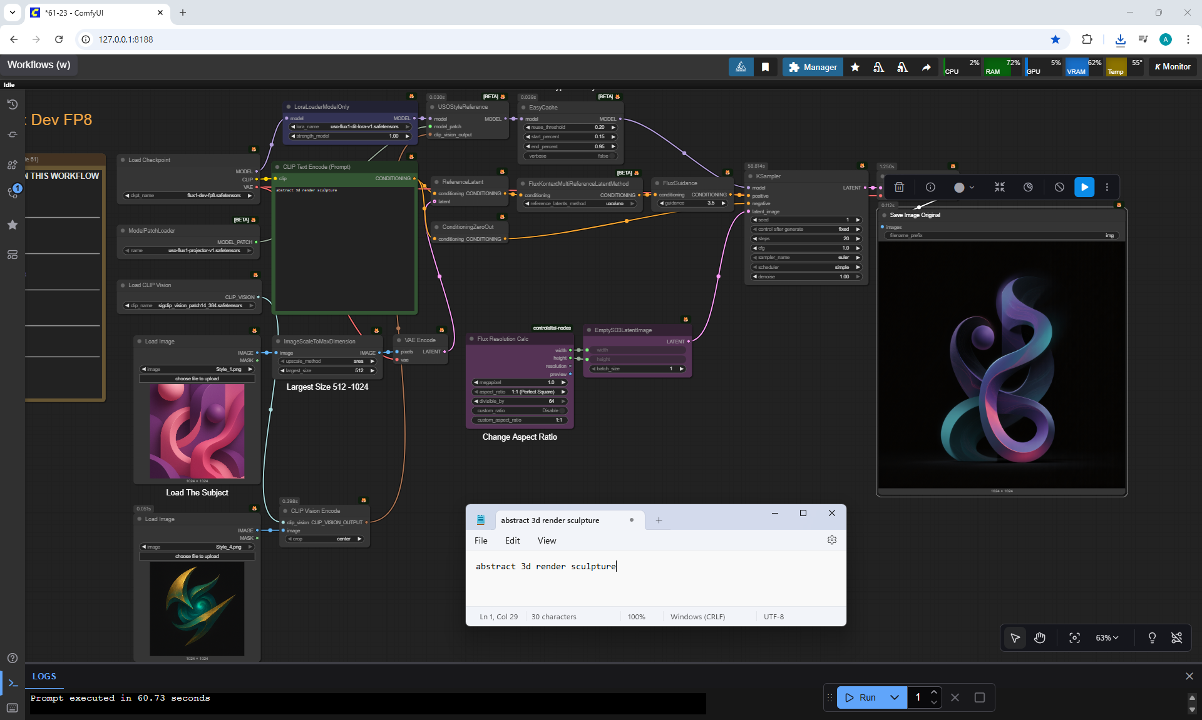Fit view to selected nodes

[1074, 637]
